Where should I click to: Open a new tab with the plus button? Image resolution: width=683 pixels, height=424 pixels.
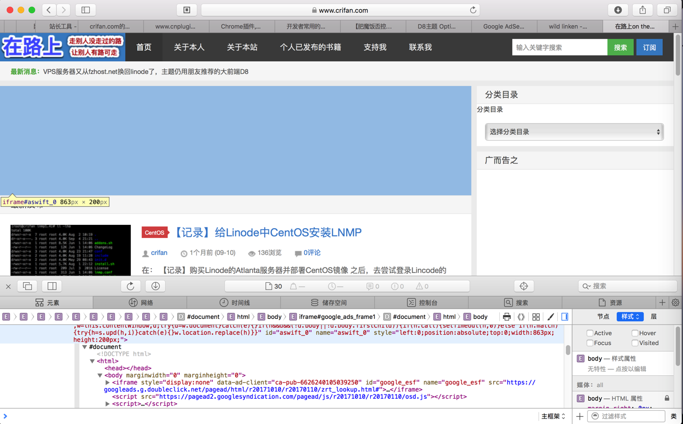click(x=675, y=26)
